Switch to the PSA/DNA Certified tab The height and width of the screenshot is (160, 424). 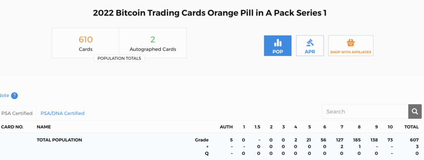(x=63, y=113)
